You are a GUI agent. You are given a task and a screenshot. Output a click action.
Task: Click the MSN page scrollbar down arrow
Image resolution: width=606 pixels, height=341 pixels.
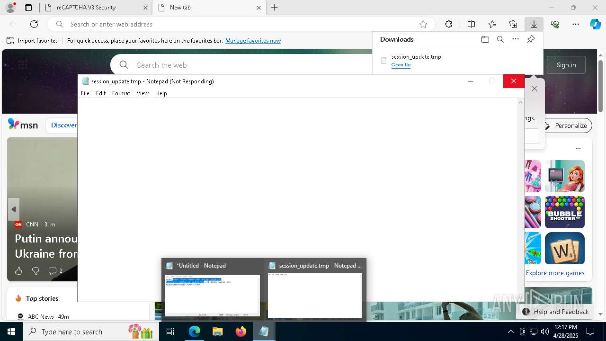600,314
